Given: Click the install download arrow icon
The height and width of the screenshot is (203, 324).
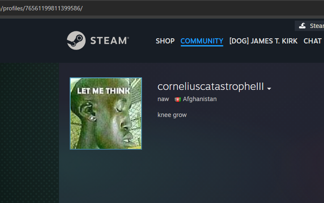Looking at the screenshot, I should click(302, 26).
